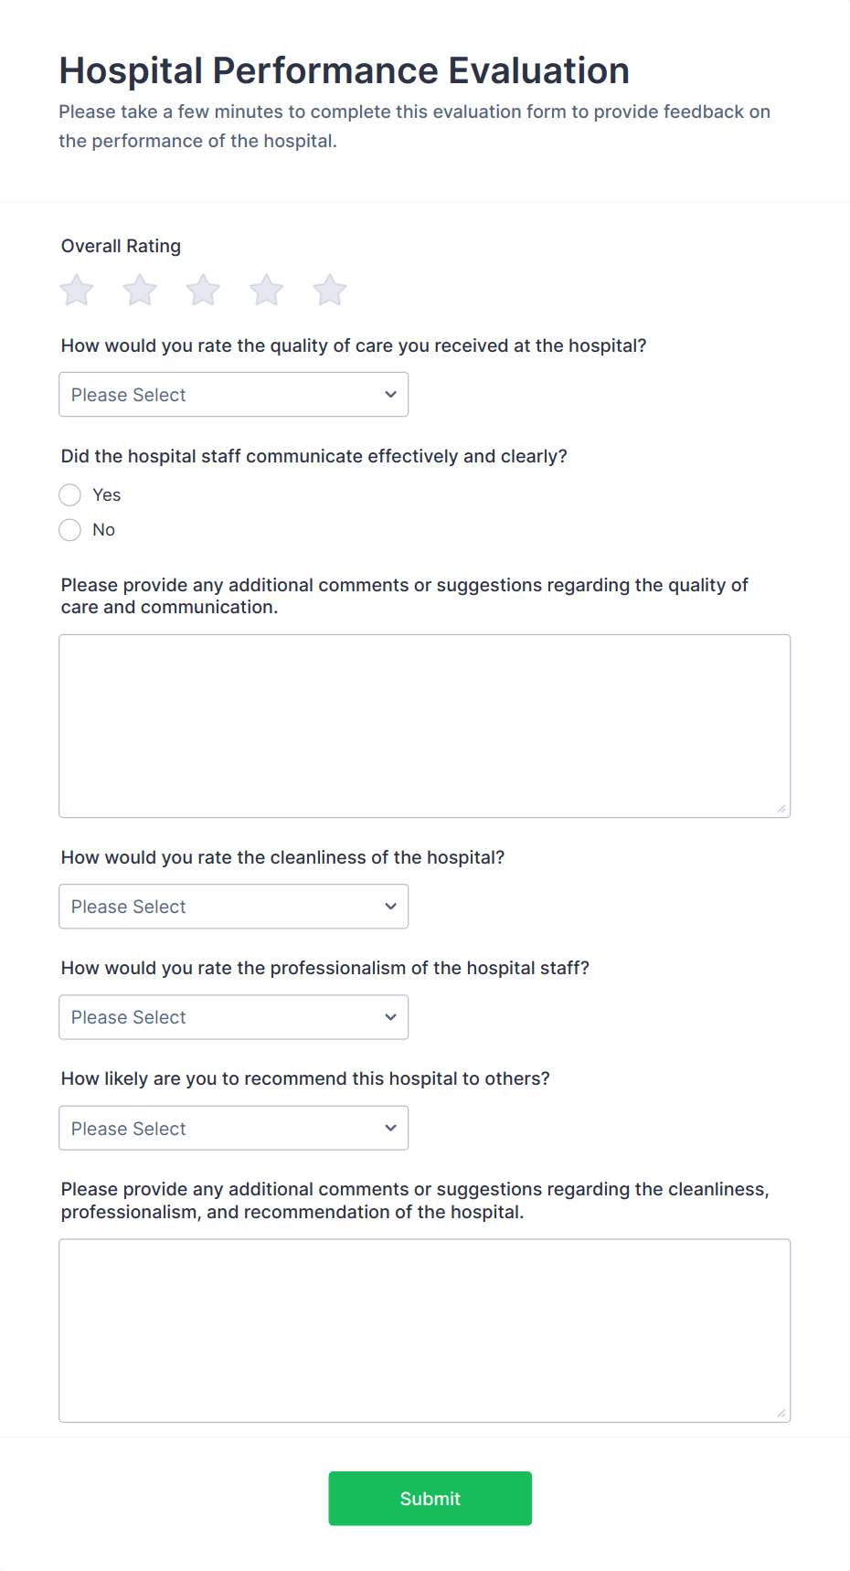The width and height of the screenshot is (850, 1571).
Task: Open the quality of care dropdown
Action: [233, 394]
